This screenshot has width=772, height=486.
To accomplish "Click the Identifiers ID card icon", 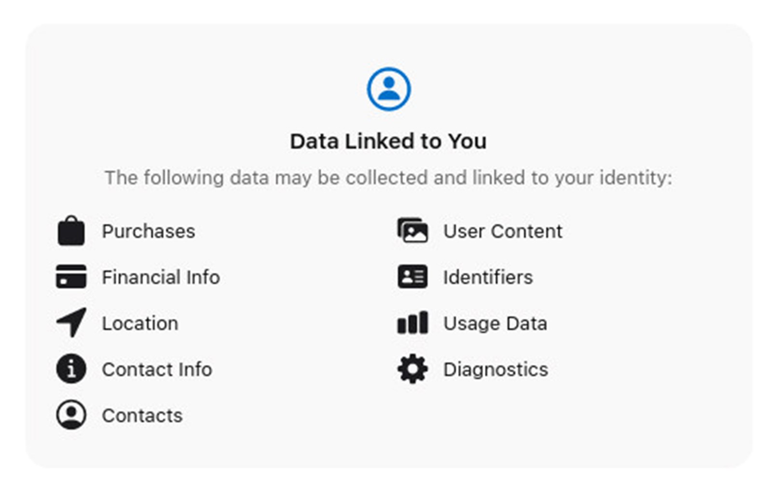I will click(413, 277).
